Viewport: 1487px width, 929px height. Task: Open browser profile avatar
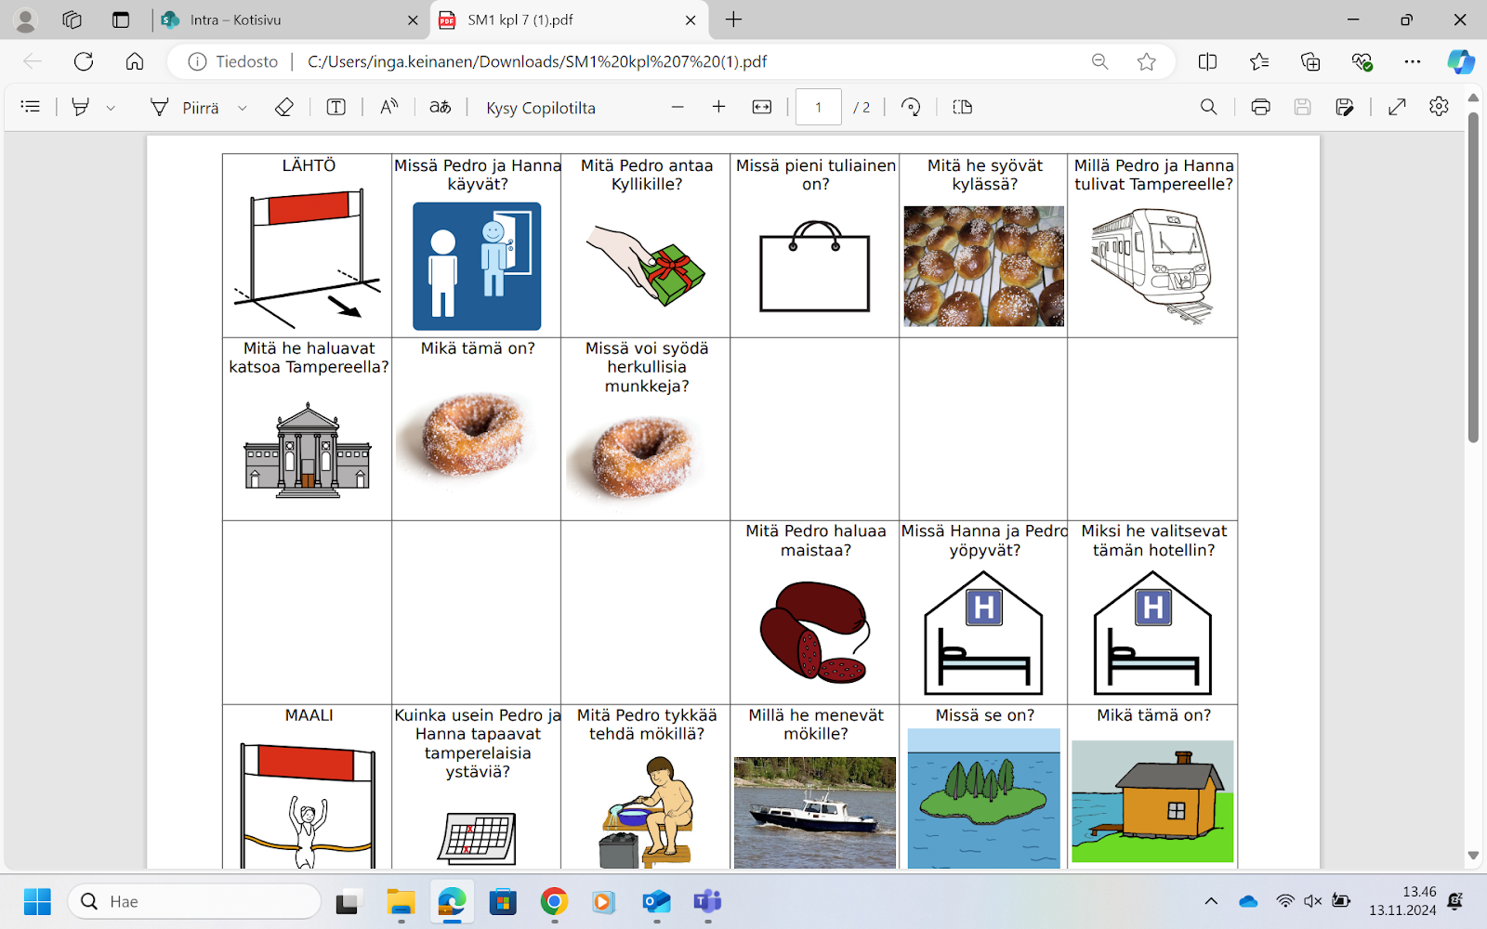[26, 20]
